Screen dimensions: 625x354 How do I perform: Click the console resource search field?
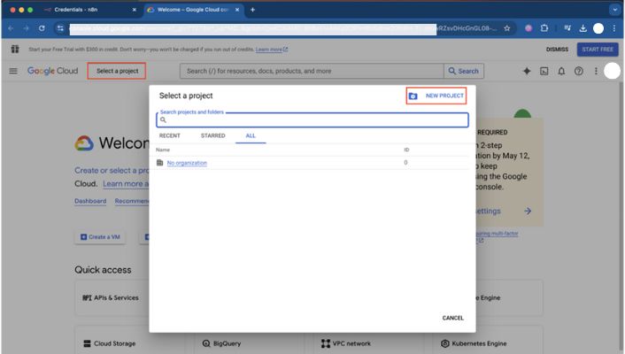[x=312, y=71]
